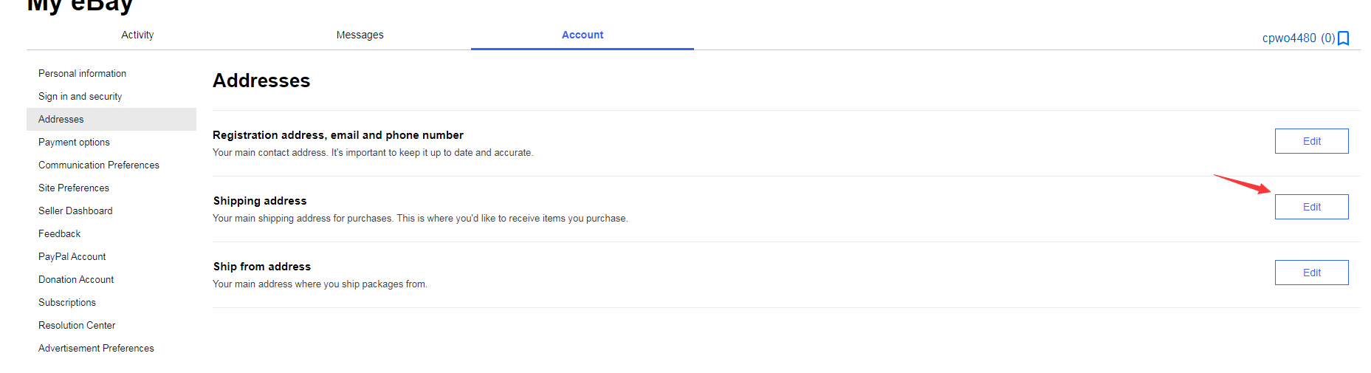
Task: Switch to the Messages tab
Action: click(360, 35)
